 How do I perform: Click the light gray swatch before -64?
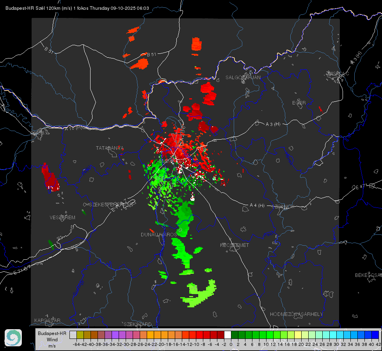pyautogui.click(x=73, y=335)
